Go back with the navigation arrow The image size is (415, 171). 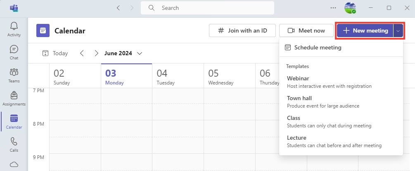(119, 8)
